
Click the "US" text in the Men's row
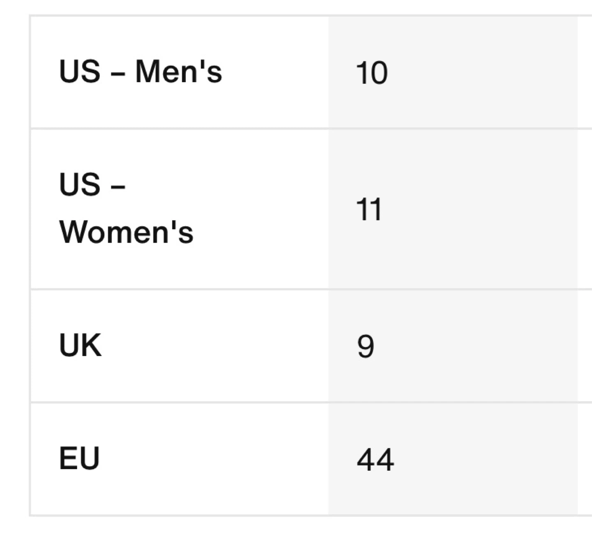79,72
